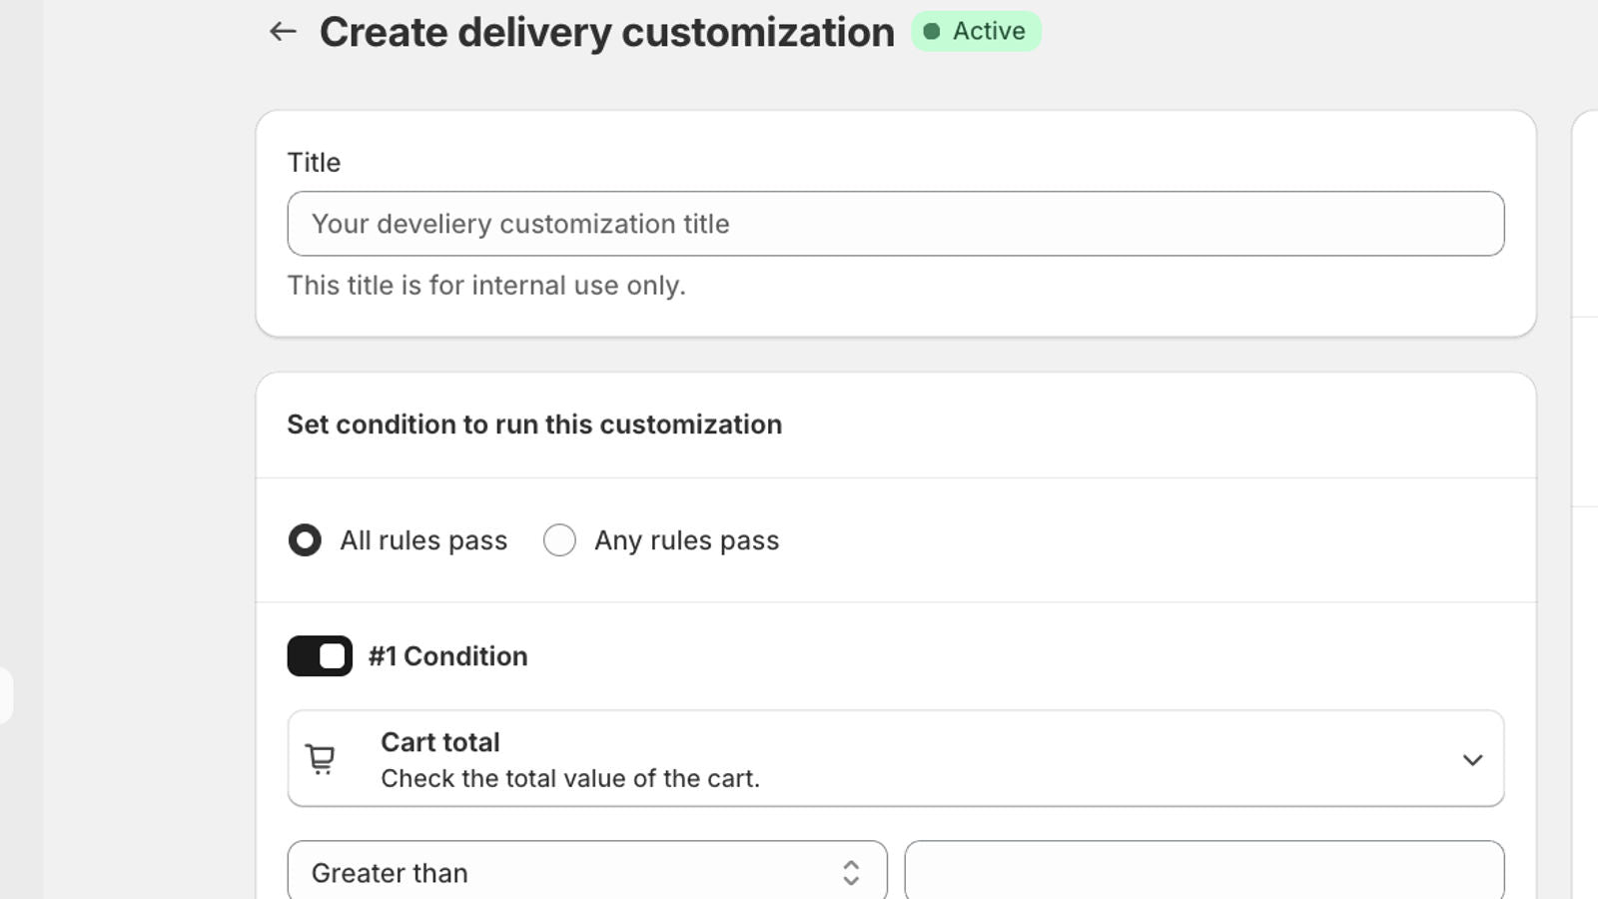Select the "Any rules pass" radio button
The image size is (1598, 899).
click(x=560, y=539)
